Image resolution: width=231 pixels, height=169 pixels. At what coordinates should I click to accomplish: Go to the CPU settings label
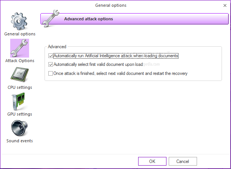20,87
